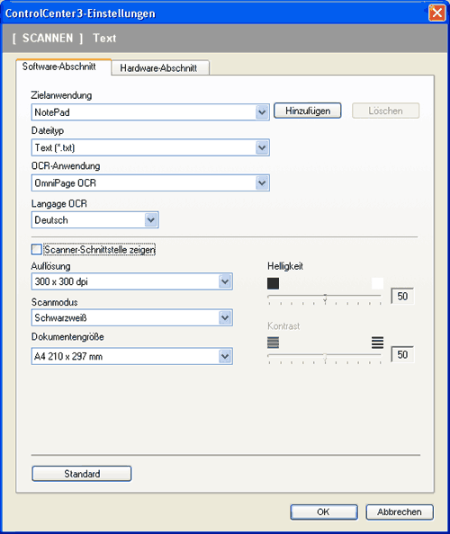The image size is (450, 534).
Task: Open the Auflösung dropdown showing 300 x 300 dpi
Action: point(132,281)
